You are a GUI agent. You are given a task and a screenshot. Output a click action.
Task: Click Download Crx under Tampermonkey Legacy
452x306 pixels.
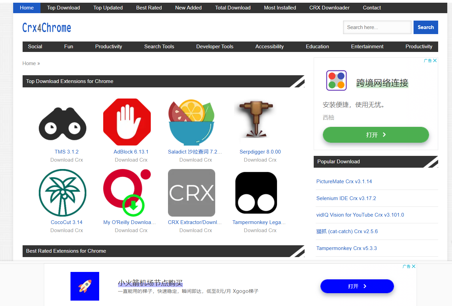(260, 230)
